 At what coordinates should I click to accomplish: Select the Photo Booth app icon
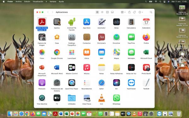(x=146, y=68)
